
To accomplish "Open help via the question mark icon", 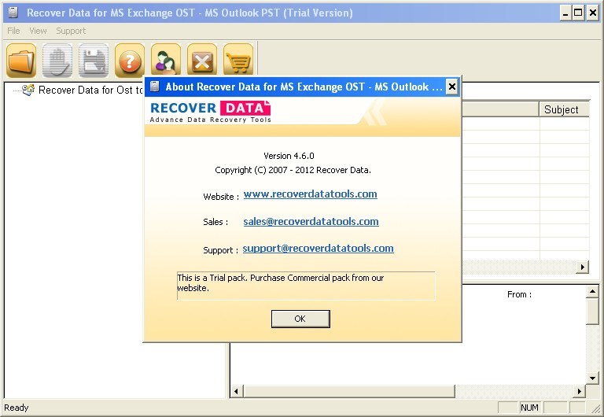I will (130, 61).
